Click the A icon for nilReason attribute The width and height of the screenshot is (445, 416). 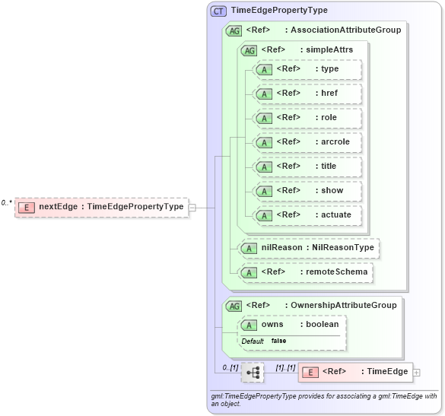(x=249, y=249)
